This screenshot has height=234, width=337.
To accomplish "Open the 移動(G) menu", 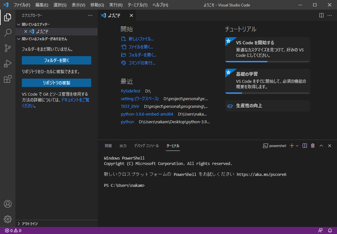I will click(97, 5).
